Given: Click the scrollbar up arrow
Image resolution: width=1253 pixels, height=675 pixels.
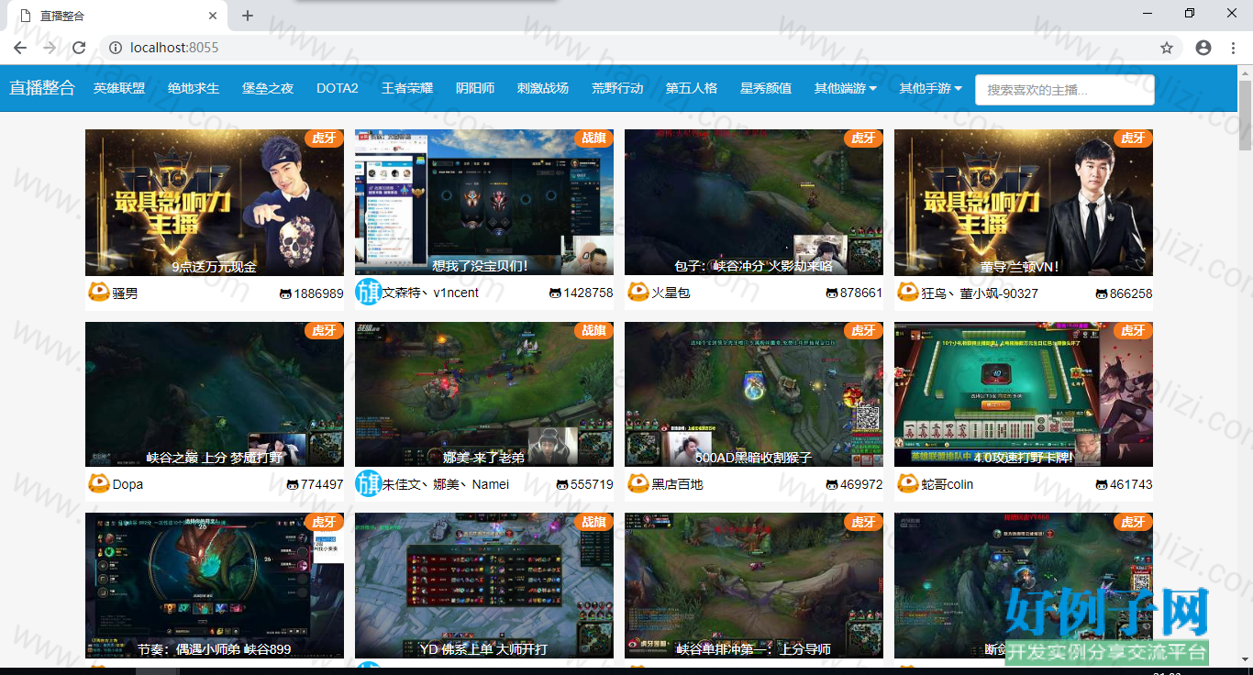Looking at the screenshot, I should 1246,72.
